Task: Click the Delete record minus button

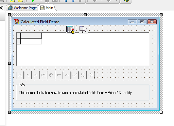Action: point(59,75)
